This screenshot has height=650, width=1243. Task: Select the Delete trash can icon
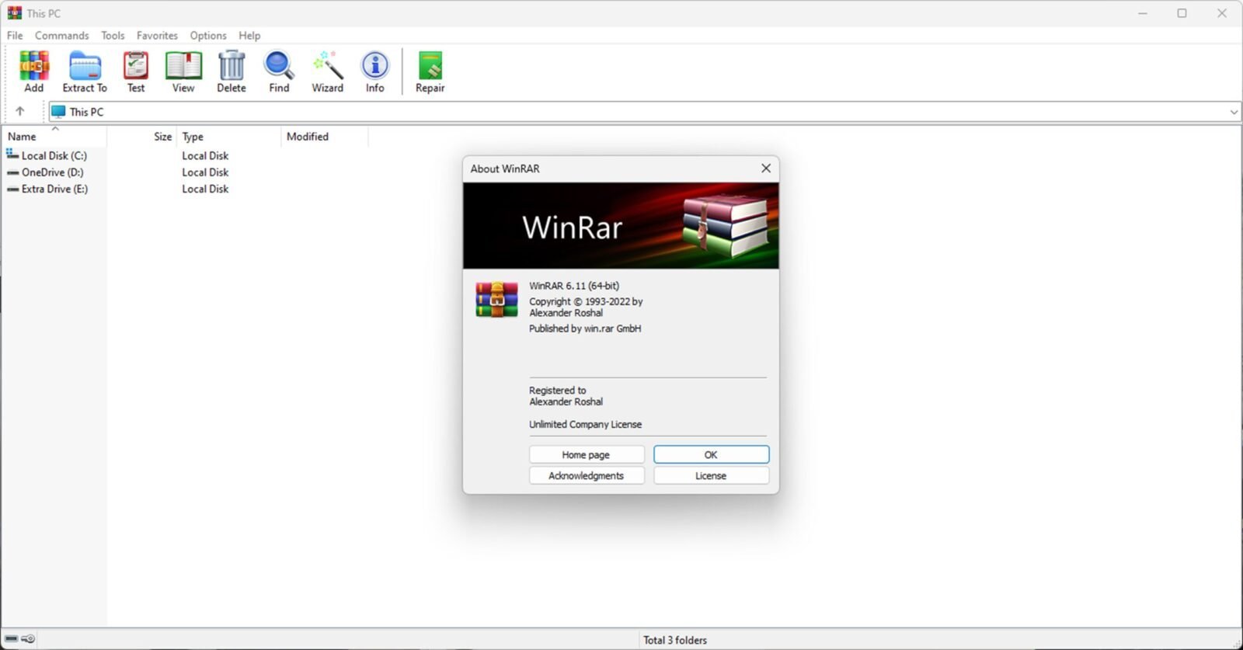tap(232, 71)
